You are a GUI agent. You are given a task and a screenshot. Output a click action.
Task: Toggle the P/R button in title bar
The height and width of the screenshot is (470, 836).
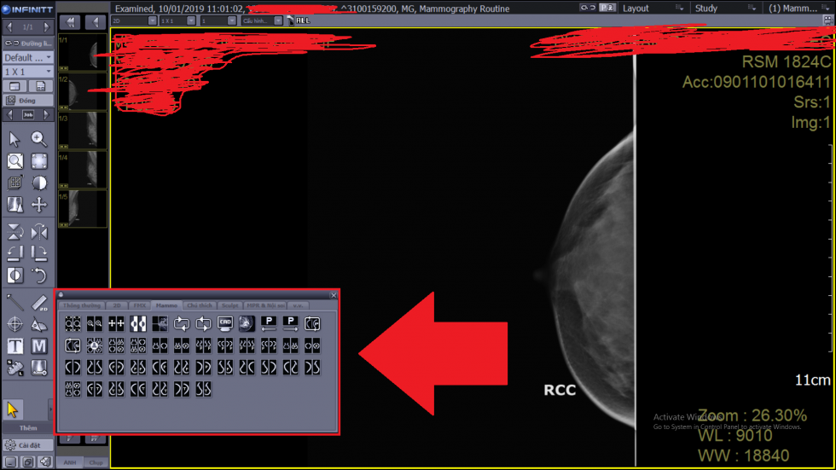[607, 8]
